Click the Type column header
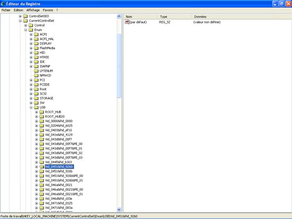 (x=175, y=16)
